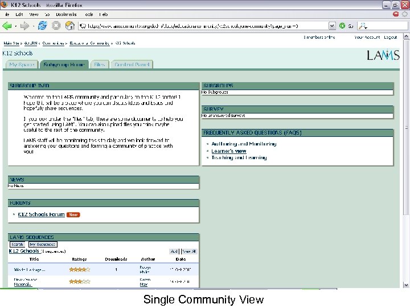This screenshot has width=410, height=308.
Task: Click the Communities breadcrumb link
Action: click(x=53, y=43)
